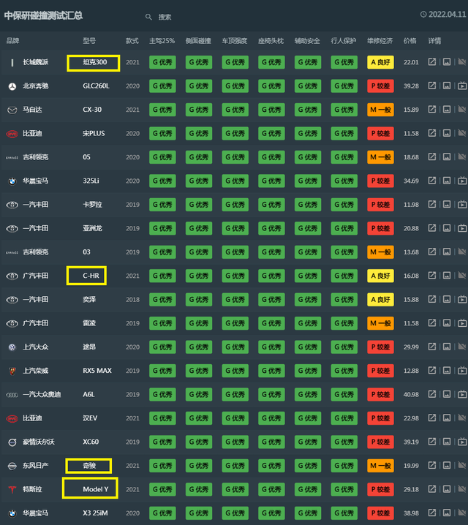The image size is (468, 525).
Task: Open details link icon for 坦克300 row
Action: (432, 62)
